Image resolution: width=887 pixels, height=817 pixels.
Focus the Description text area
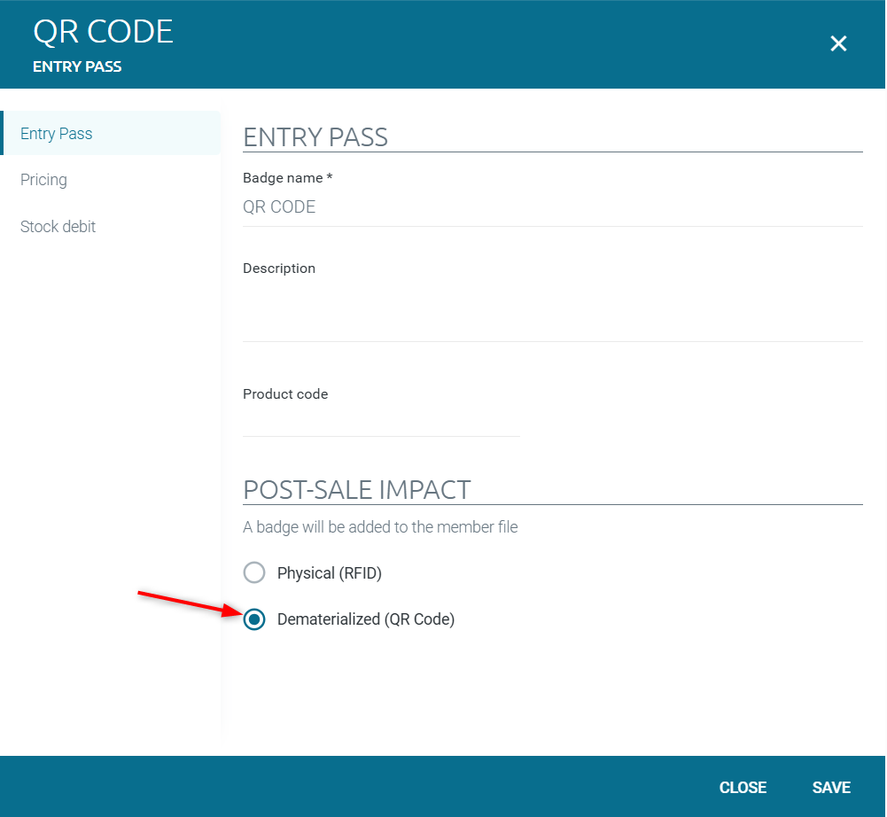(x=551, y=310)
